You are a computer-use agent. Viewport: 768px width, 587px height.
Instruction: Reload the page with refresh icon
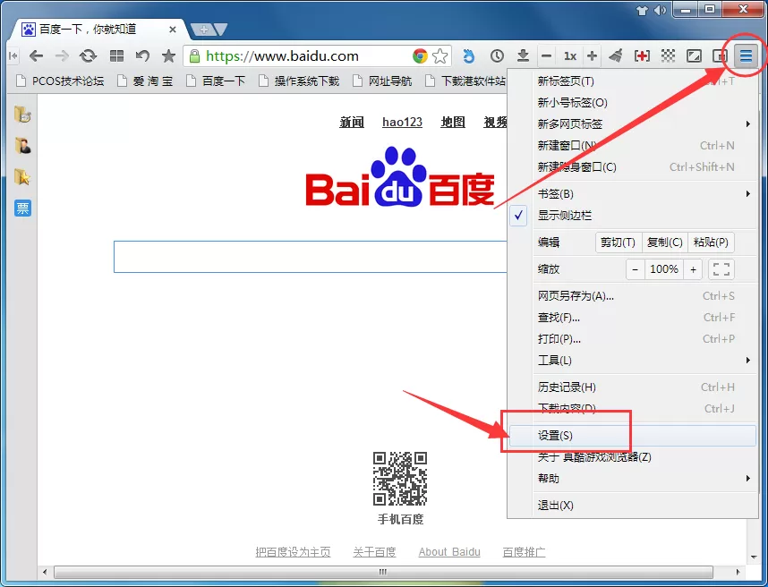tap(88, 56)
